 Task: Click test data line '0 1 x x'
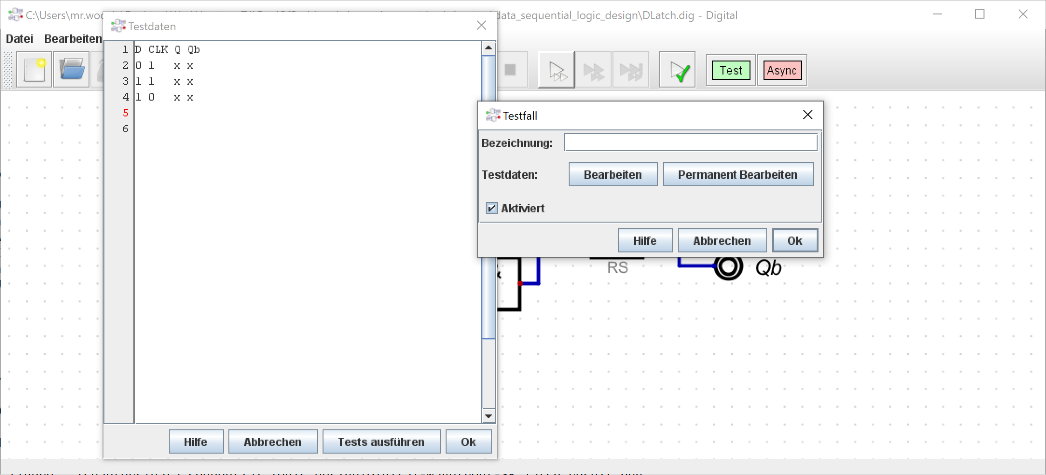click(x=164, y=65)
